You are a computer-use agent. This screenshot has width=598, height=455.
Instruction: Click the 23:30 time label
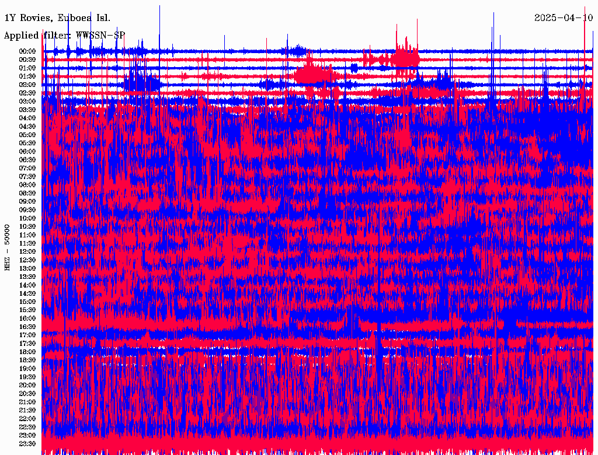(x=27, y=444)
